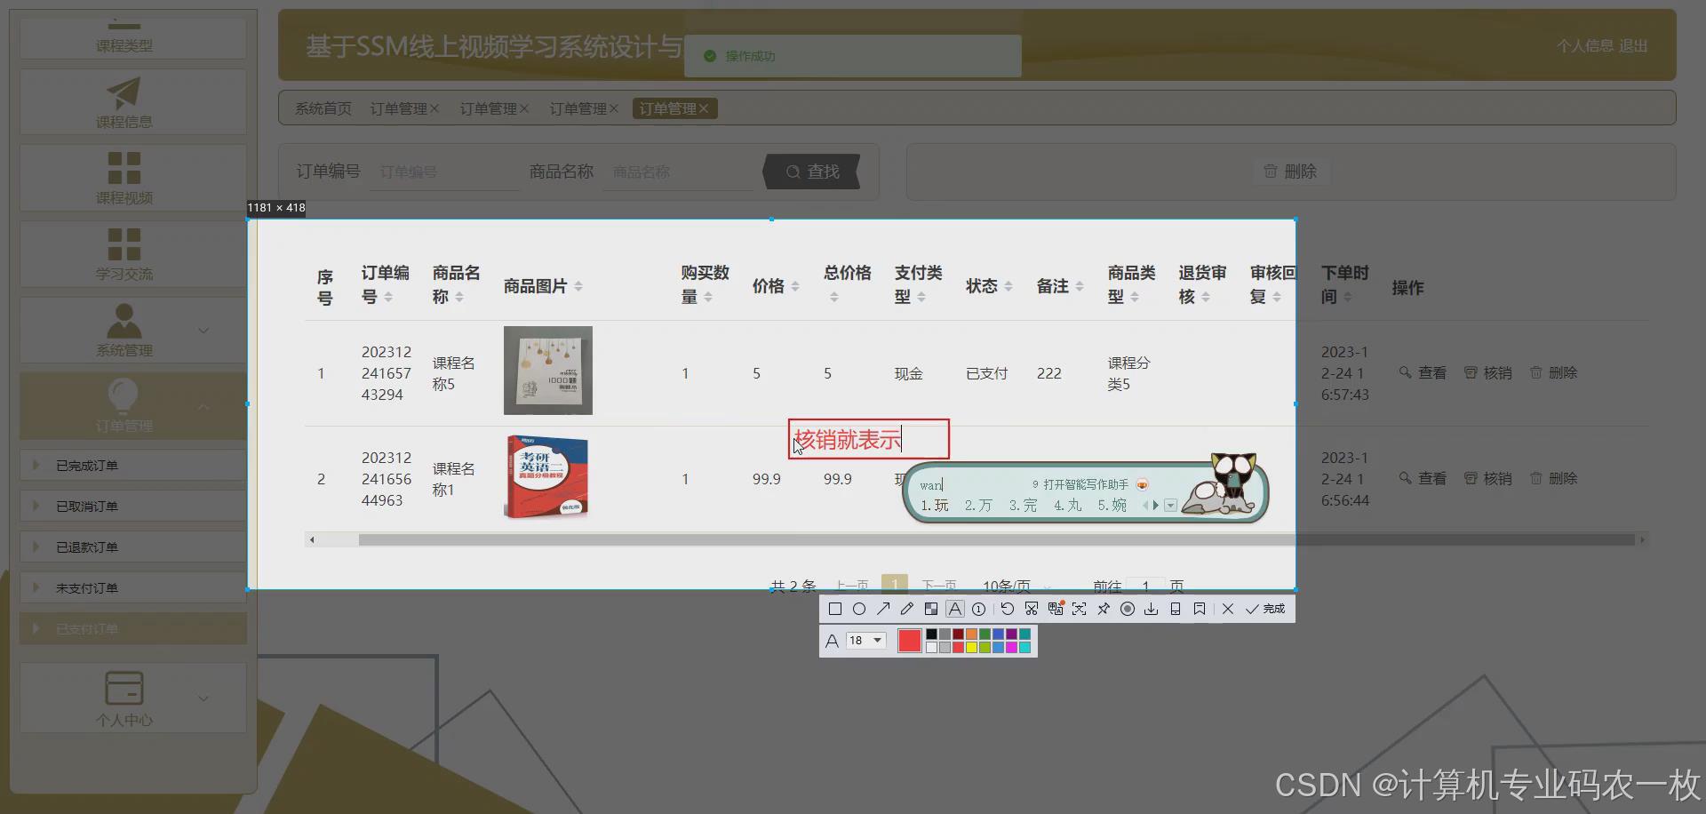Save the screenshot with download icon
The height and width of the screenshot is (814, 1706).
1151,609
